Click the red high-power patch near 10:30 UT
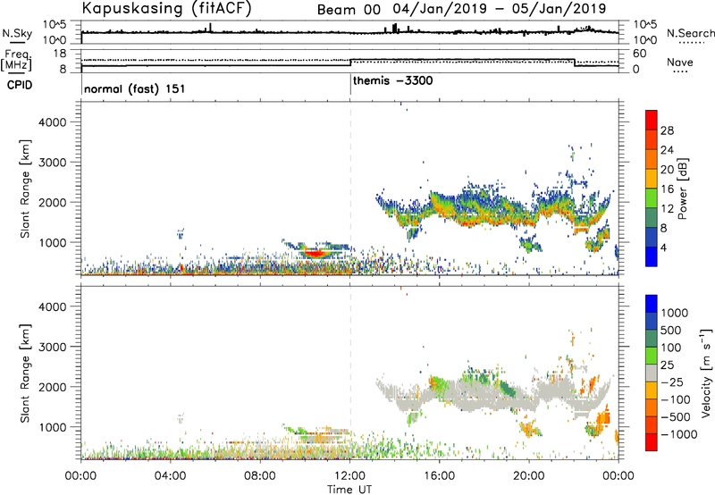Image resolution: width=715 pixels, height=495 pixels. (316, 254)
